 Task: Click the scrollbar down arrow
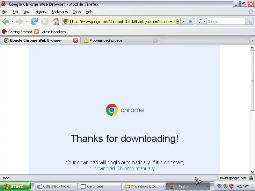tap(252, 172)
